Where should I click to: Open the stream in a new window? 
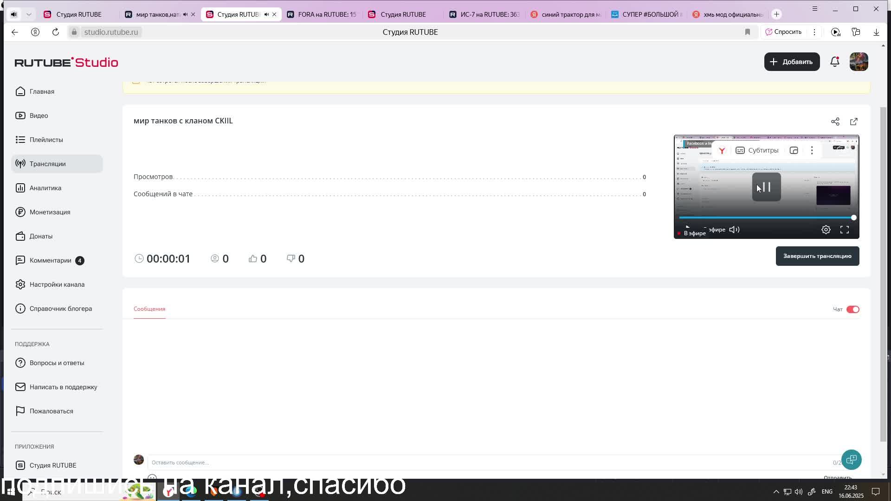pyautogui.click(x=854, y=122)
